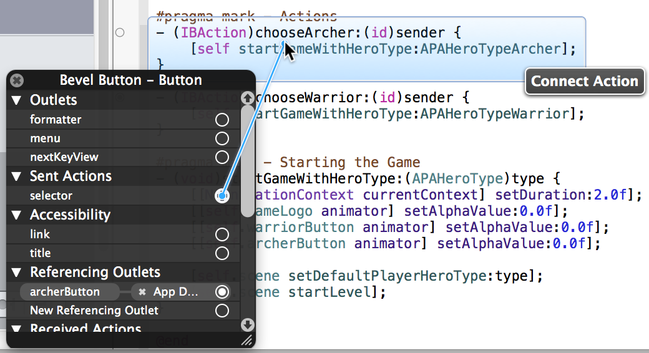Click chooseWarrior method name in code
Viewport: 649px width, 353px height.
308,98
